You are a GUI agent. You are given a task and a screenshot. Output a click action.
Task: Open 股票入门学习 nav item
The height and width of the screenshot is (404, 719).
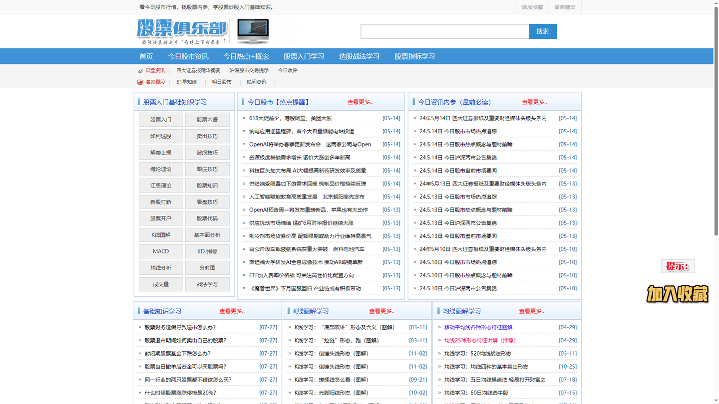[304, 56]
